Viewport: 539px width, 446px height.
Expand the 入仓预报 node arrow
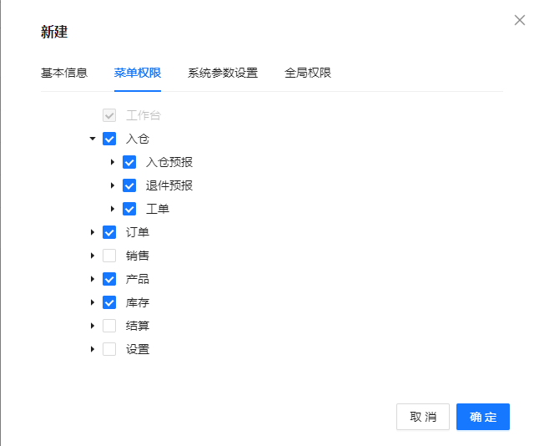pos(113,162)
